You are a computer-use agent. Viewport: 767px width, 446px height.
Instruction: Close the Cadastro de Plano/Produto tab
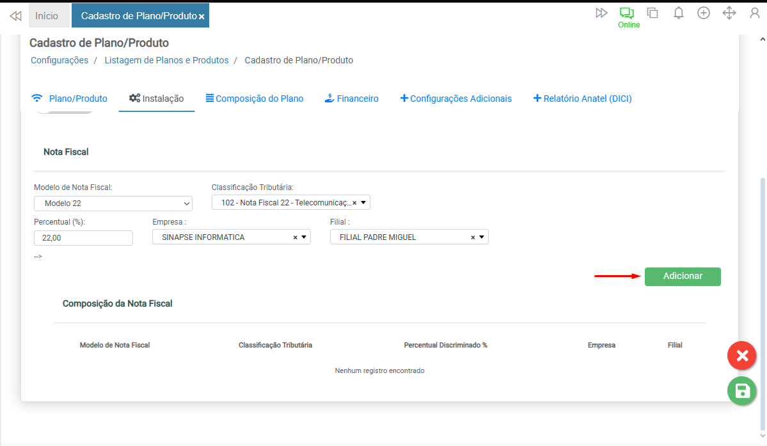coord(202,17)
